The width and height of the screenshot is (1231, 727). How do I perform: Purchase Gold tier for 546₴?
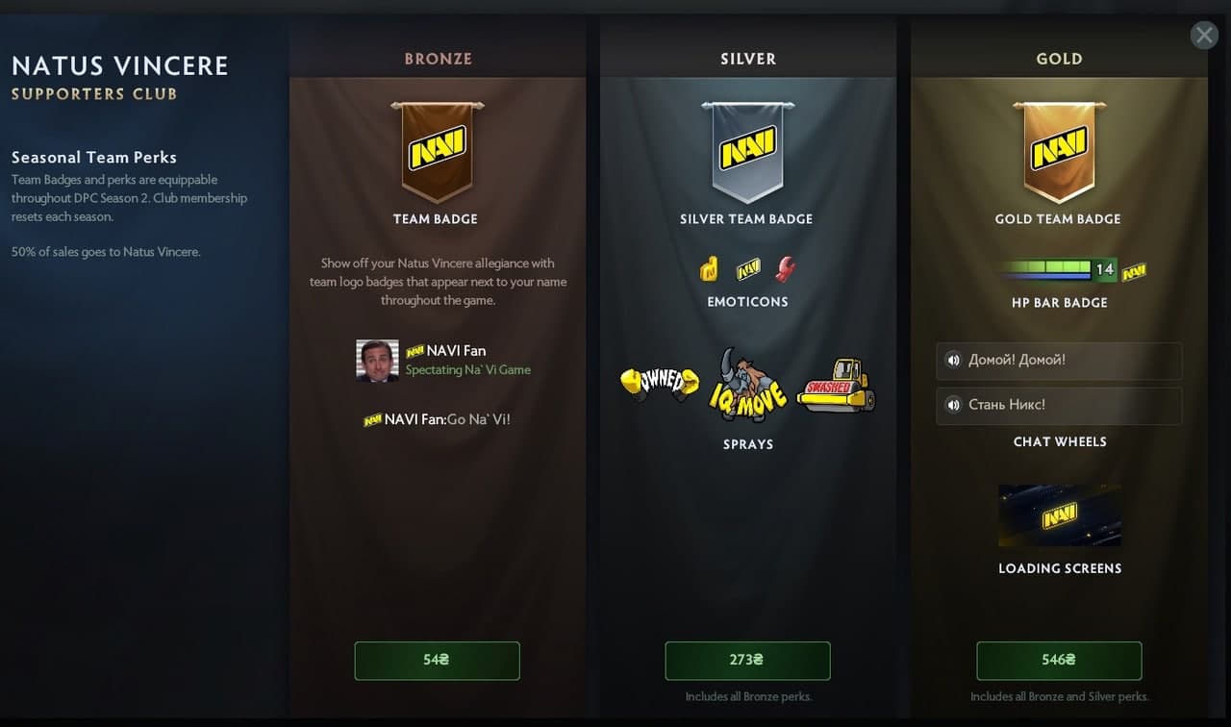1059,661
